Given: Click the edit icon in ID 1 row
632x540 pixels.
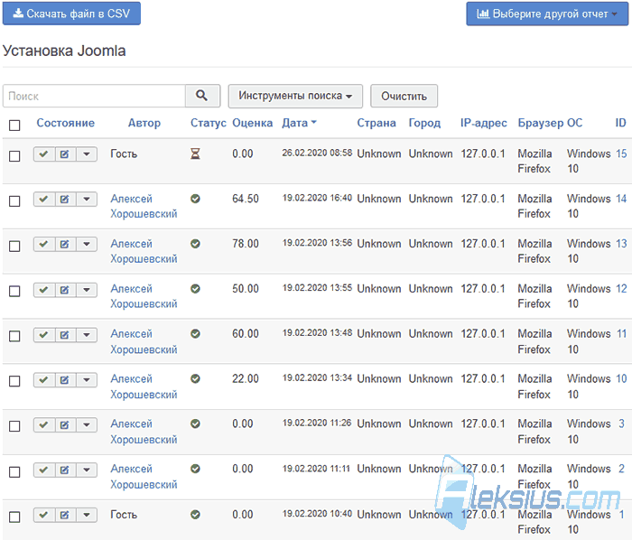Looking at the screenshot, I should coord(65,515).
